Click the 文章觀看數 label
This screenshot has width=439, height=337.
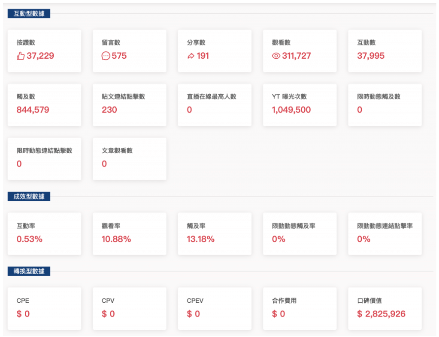117,150
